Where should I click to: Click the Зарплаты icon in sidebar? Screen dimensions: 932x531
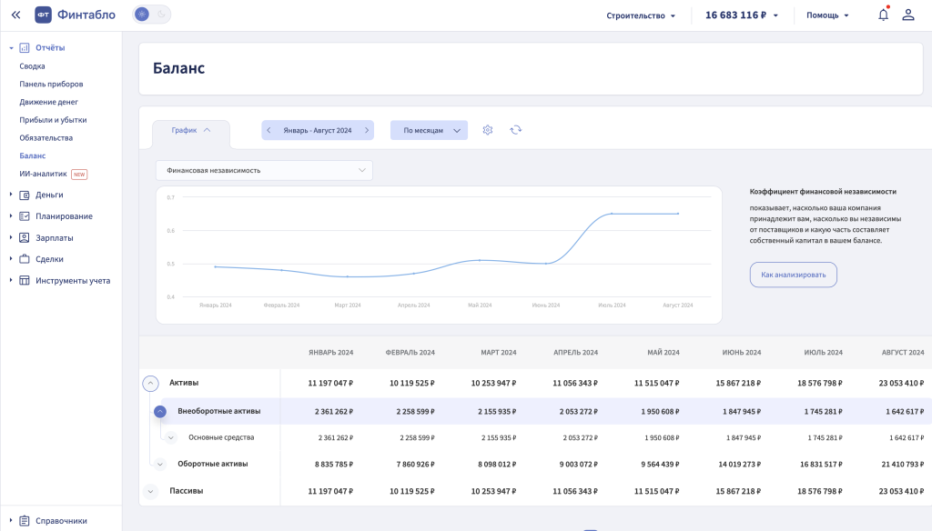[25, 237]
